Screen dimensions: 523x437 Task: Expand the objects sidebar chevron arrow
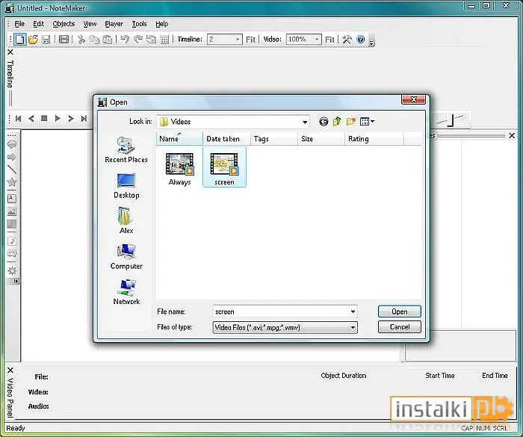16,282
